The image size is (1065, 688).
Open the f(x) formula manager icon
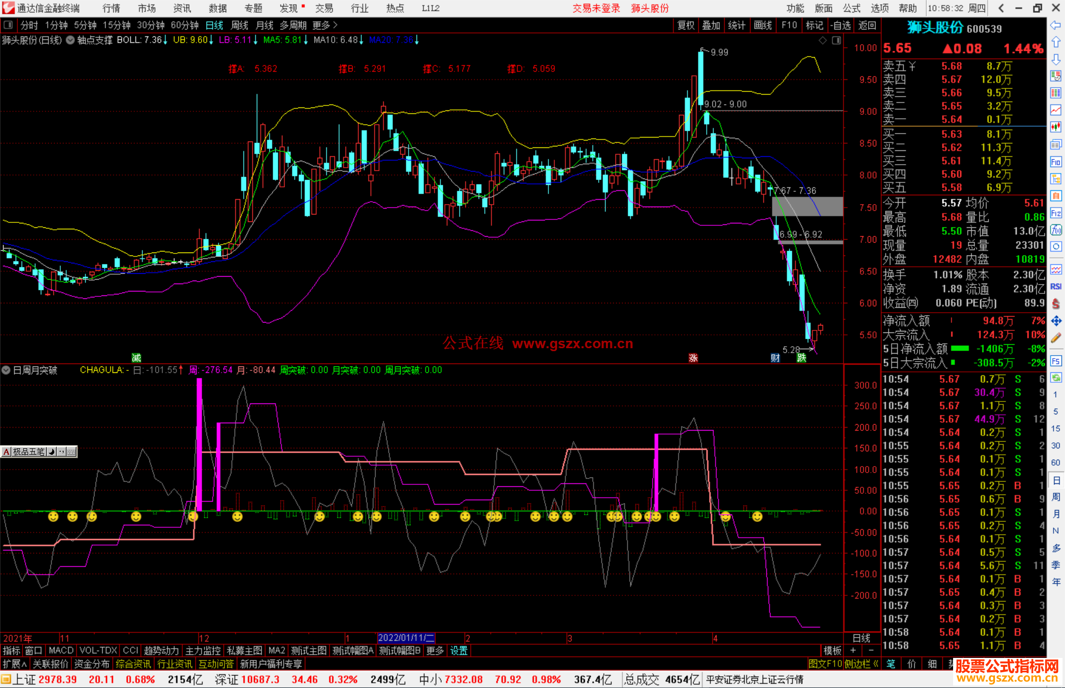(x=1056, y=230)
